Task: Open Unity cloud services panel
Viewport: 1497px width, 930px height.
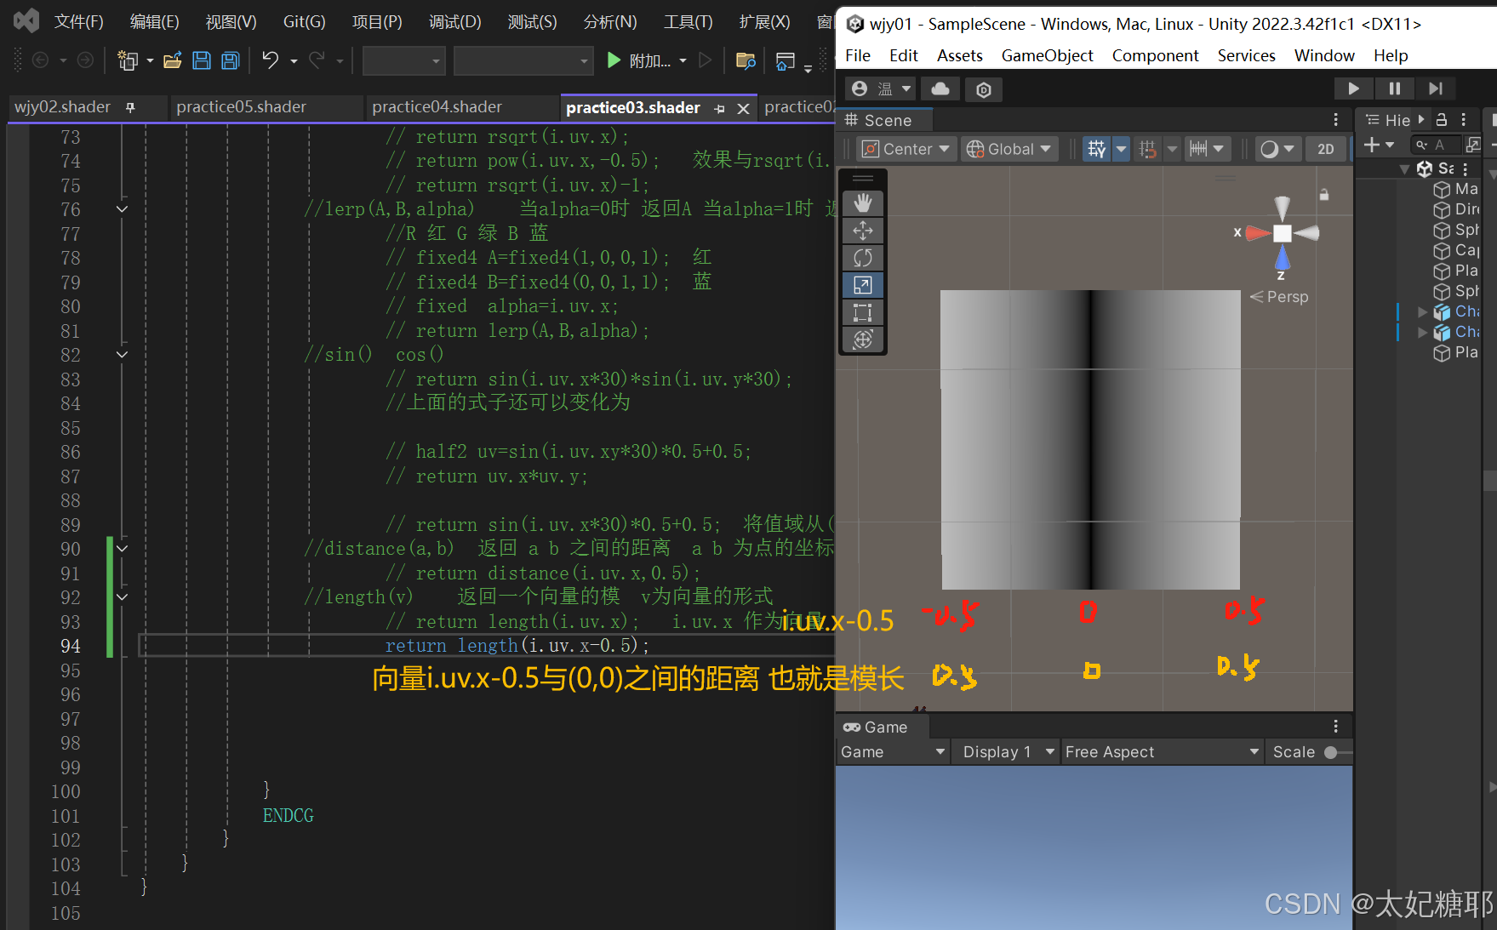Action: (x=940, y=88)
